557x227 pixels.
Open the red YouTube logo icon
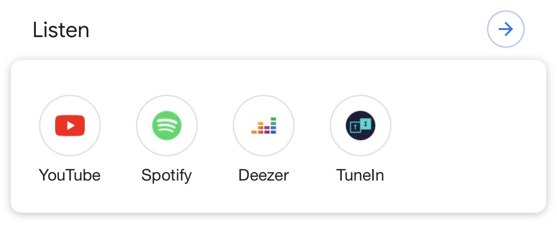(x=70, y=126)
